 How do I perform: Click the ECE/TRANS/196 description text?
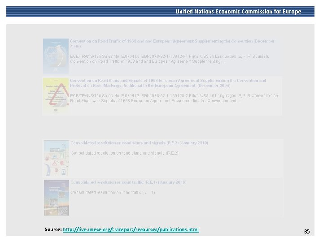click(x=174, y=98)
